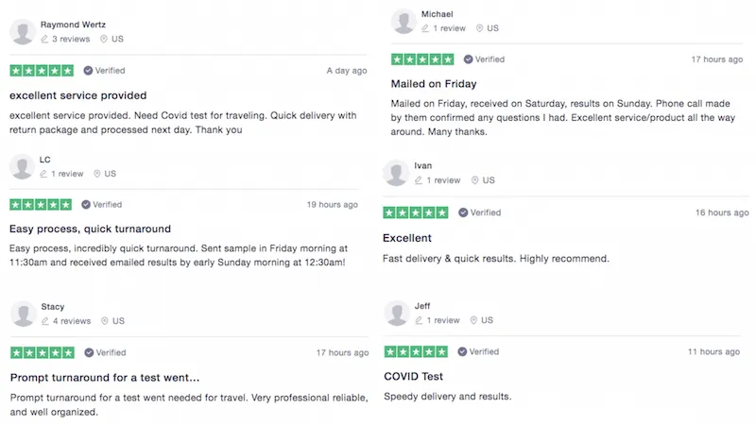Viewport: 756px width, 425px height.
Task: Open the "Mailed on Friday" review title
Action: [x=434, y=84]
